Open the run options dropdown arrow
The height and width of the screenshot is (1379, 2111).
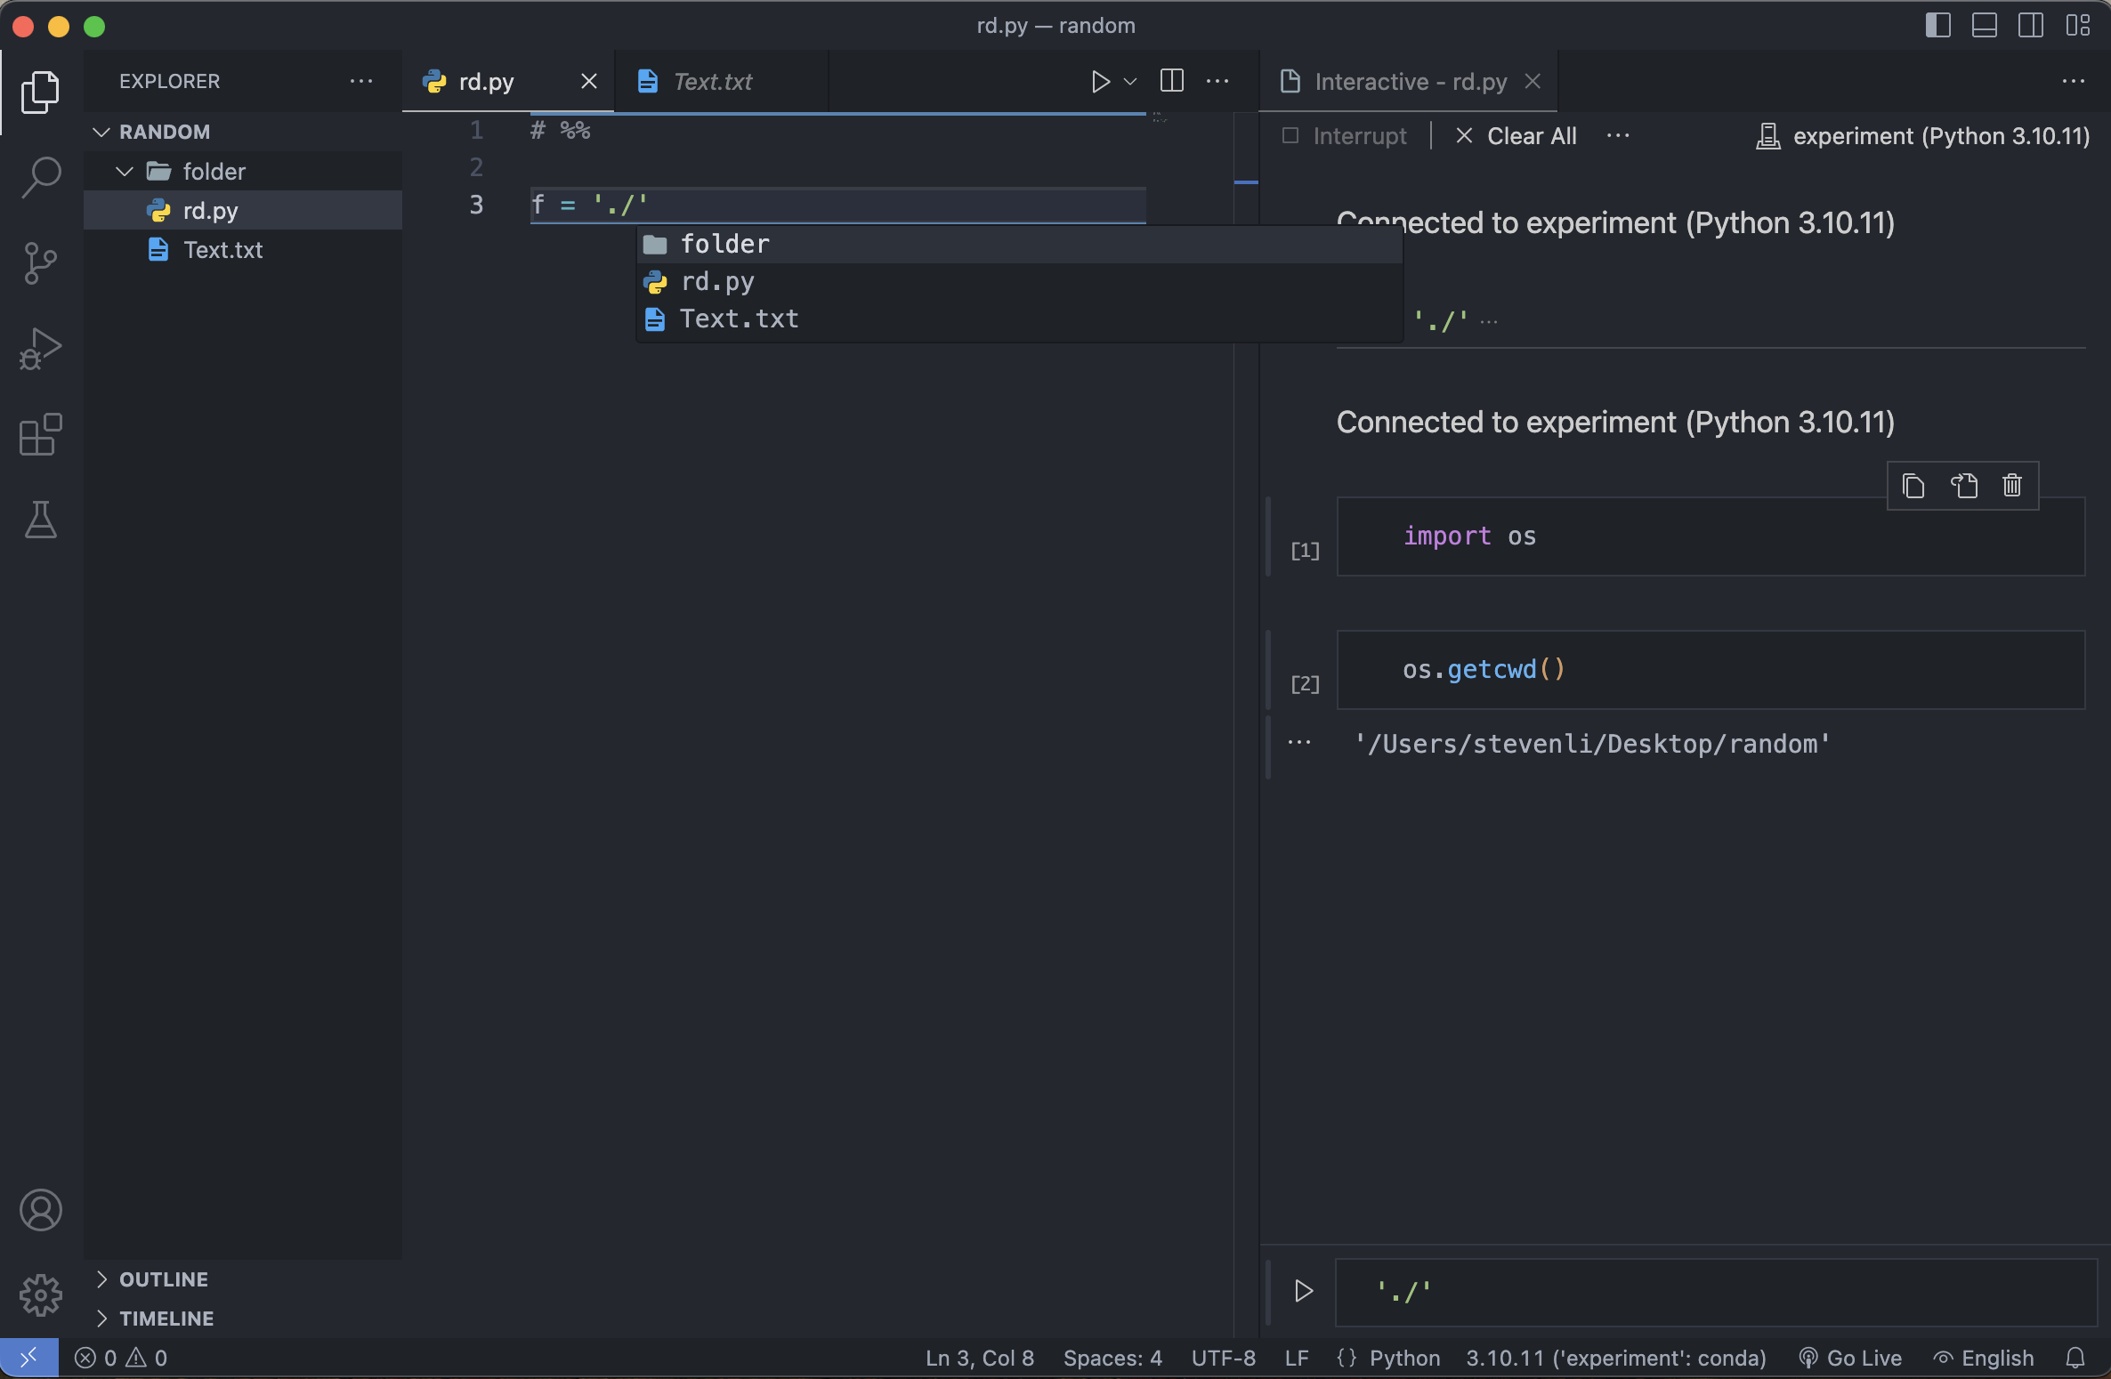click(x=1130, y=82)
